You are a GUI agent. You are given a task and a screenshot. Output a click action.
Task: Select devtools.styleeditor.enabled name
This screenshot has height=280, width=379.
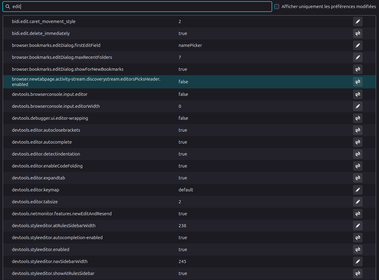point(41,250)
